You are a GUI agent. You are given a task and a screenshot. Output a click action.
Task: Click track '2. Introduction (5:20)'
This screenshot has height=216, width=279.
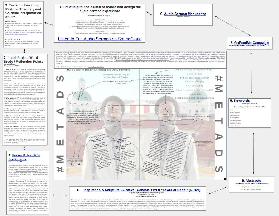pos(194,74)
